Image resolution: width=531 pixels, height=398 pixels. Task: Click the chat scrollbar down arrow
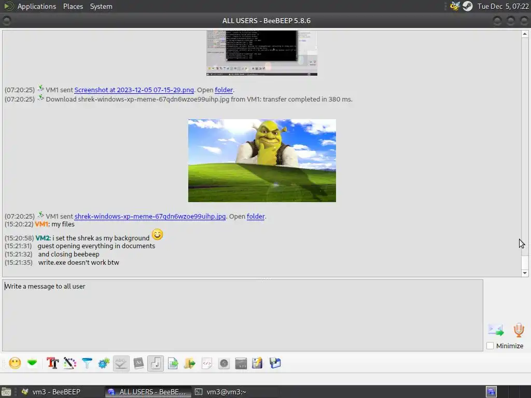525,273
